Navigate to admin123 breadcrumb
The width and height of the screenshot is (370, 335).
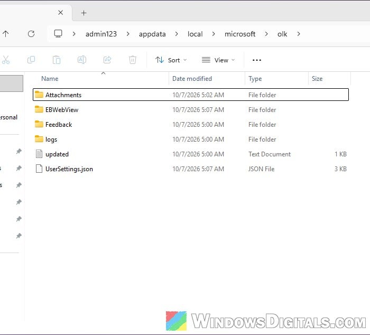[x=101, y=34]
